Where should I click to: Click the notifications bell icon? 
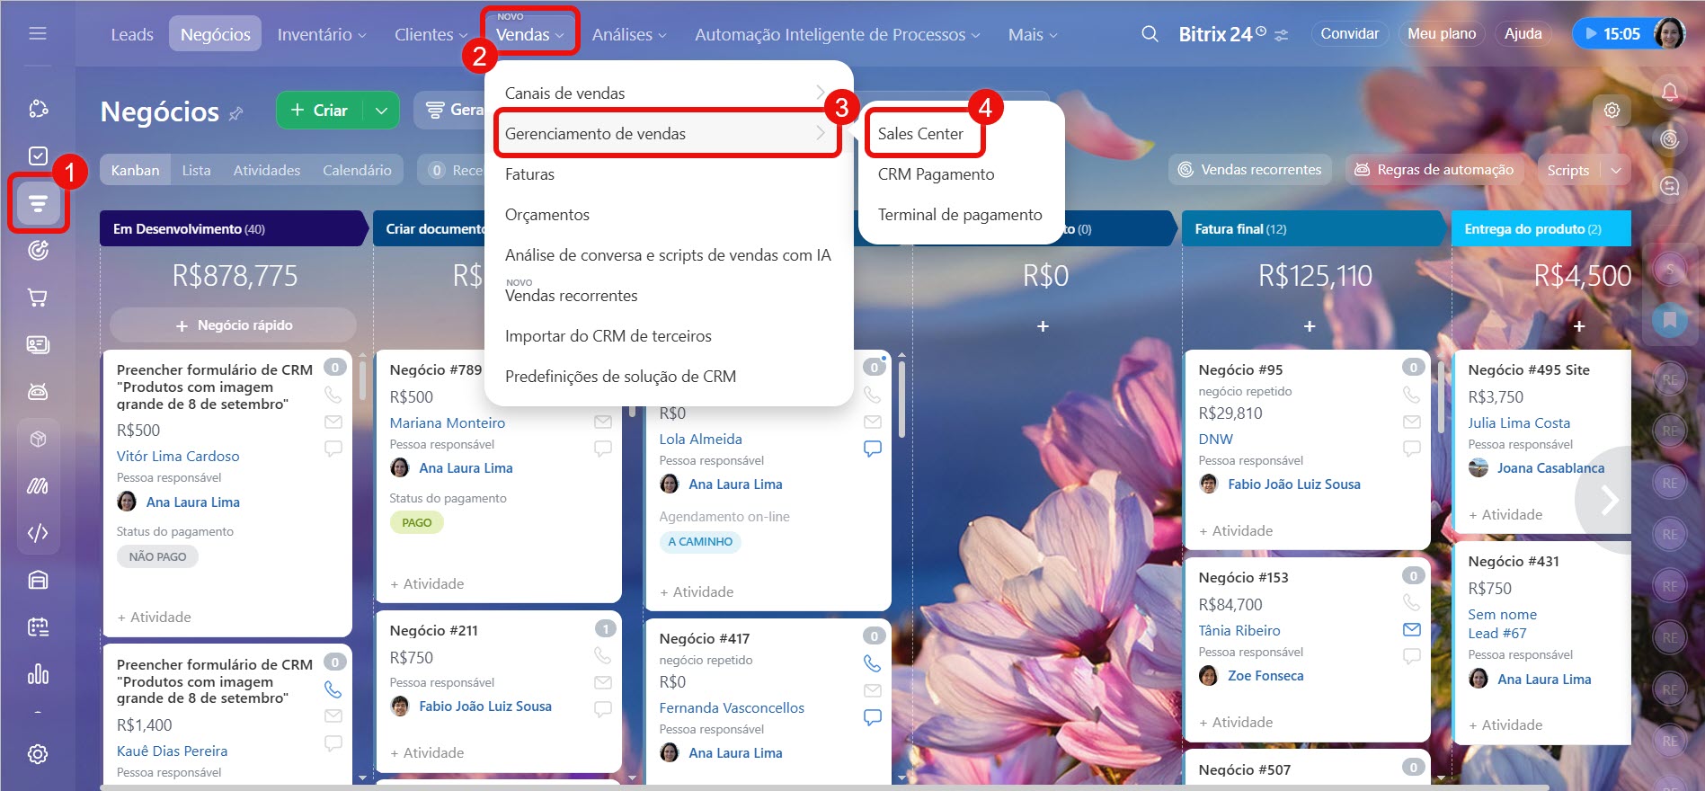click(1669, 93)
